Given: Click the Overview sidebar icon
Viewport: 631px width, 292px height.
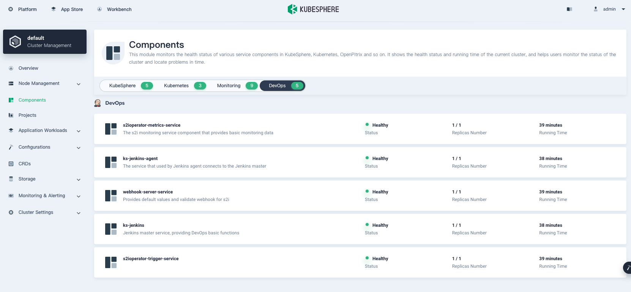Looking at the screenshot, I should (x=11, y=68).
